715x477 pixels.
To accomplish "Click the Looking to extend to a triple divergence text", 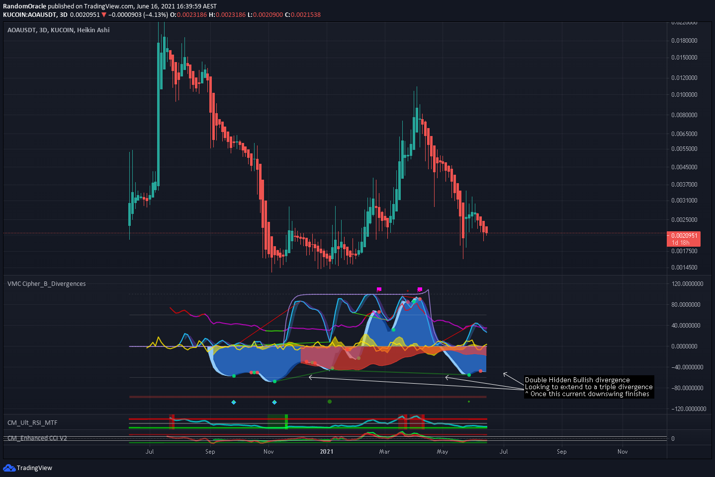I will [589, 387].
